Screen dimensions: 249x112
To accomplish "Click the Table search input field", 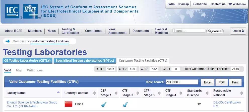I will (x=182, y=82).
